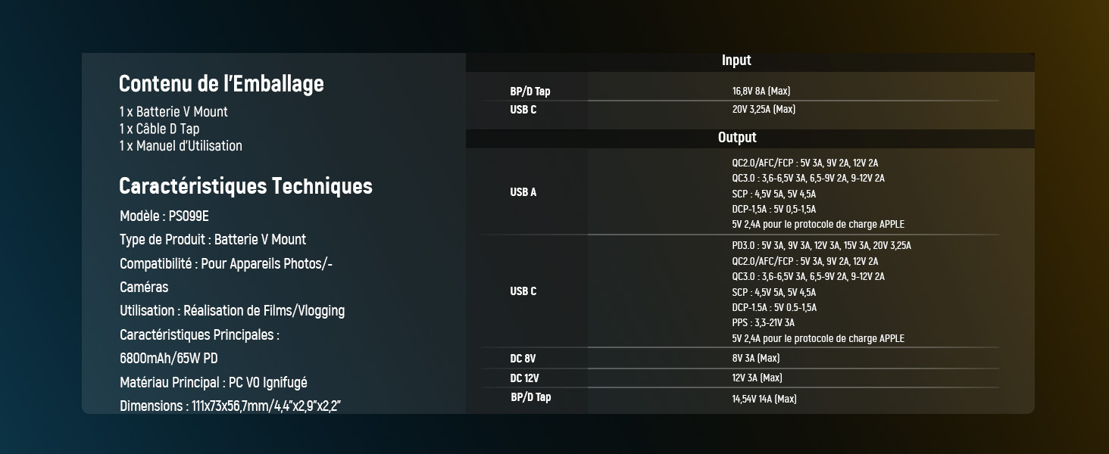Click the Output section header

[737, 138]
